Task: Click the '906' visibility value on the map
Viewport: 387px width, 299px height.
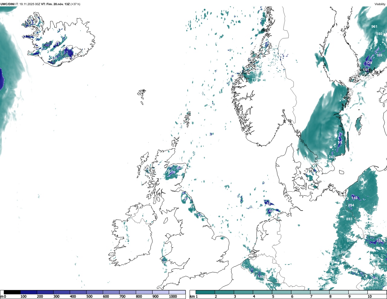Action: 344,252
